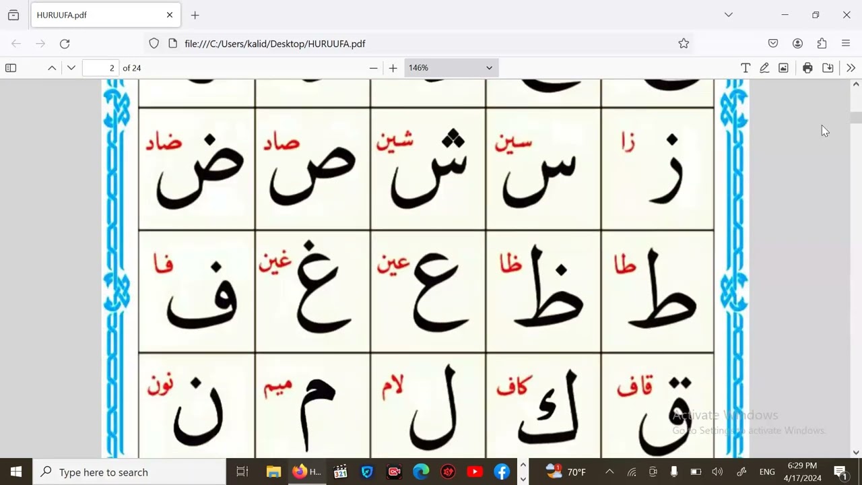Open the volume speaker tray icon

(x=718, y=472)
